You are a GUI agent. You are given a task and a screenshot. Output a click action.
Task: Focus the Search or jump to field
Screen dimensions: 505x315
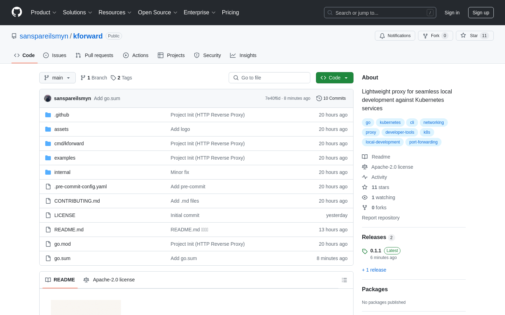380,13
